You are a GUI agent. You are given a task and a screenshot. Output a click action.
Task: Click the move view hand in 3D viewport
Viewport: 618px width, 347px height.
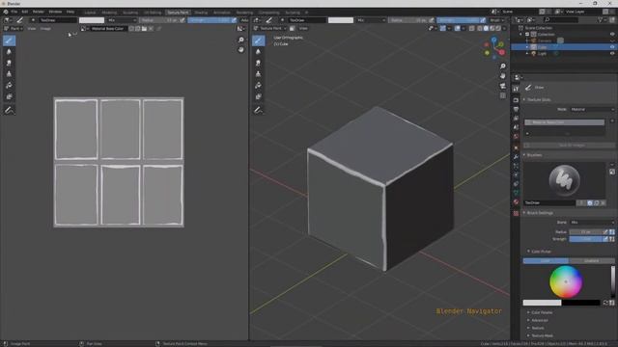tap(502, 75)
